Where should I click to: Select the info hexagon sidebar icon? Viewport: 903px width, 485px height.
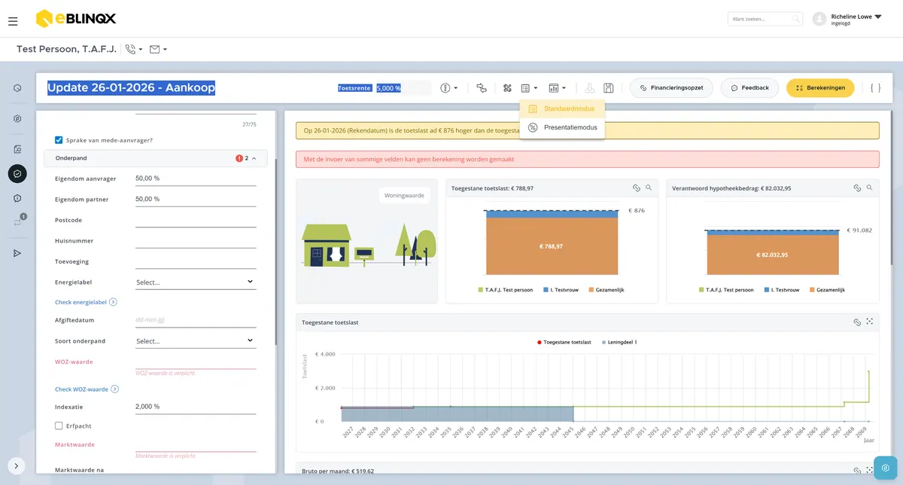(17, 198)
